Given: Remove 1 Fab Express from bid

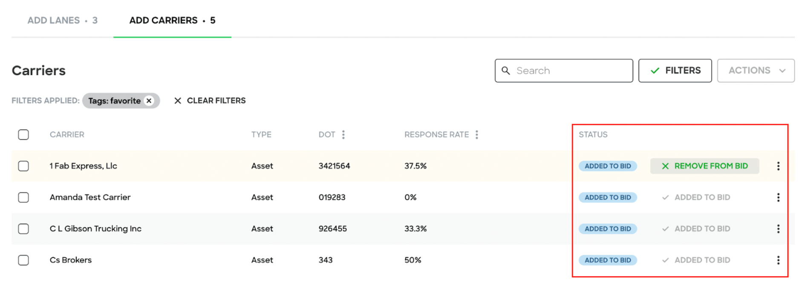Looking at the screenshot, I should (704, 166).
